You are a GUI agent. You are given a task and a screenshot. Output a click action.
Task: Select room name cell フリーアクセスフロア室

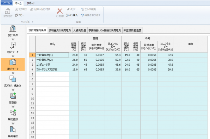[52, 69]
